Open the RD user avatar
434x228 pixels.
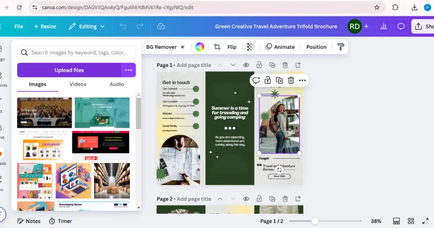pos(355,27)
